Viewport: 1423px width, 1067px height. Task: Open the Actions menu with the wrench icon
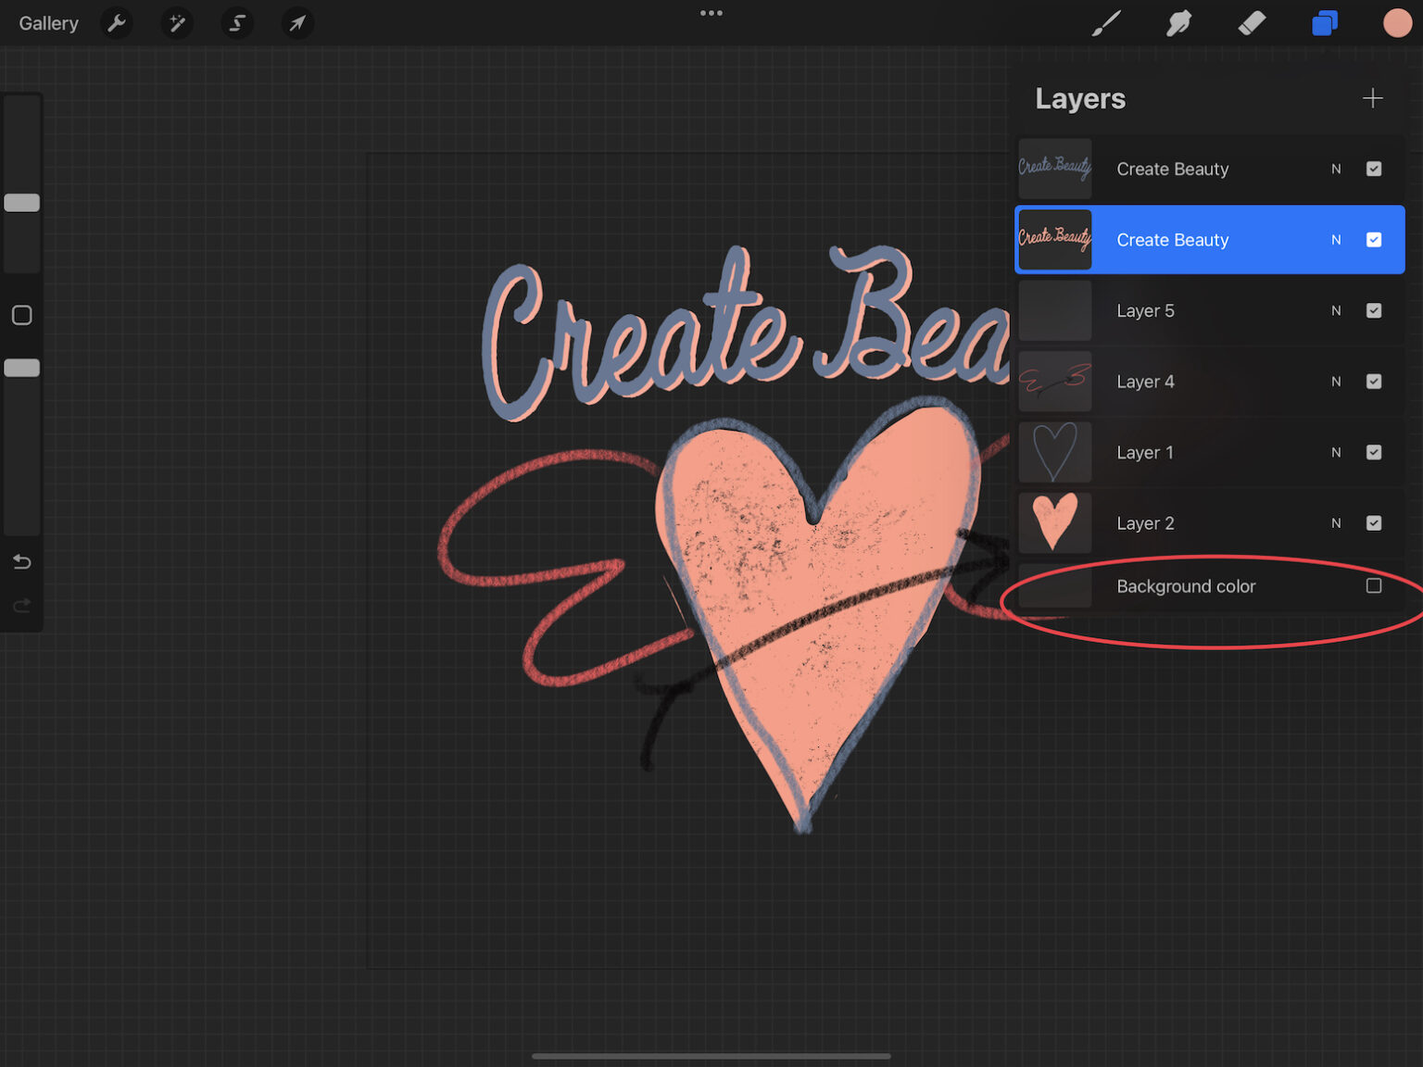[116, 23]
